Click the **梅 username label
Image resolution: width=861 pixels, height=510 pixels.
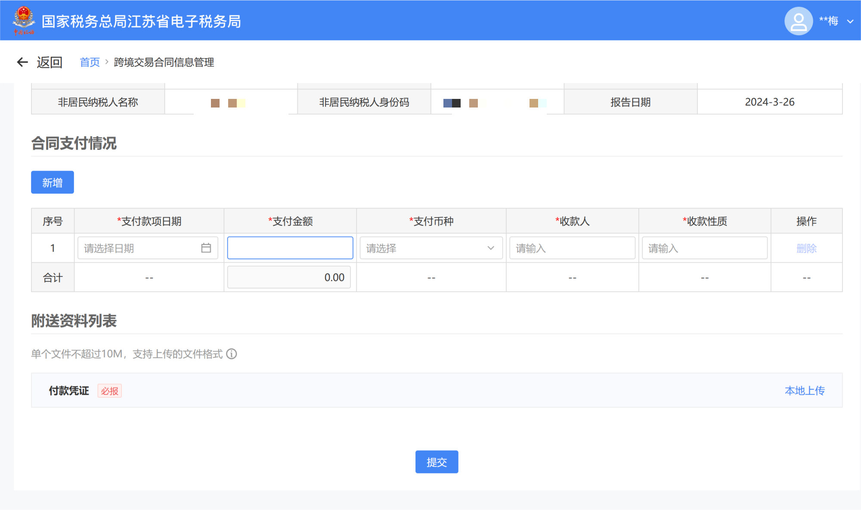828,21
